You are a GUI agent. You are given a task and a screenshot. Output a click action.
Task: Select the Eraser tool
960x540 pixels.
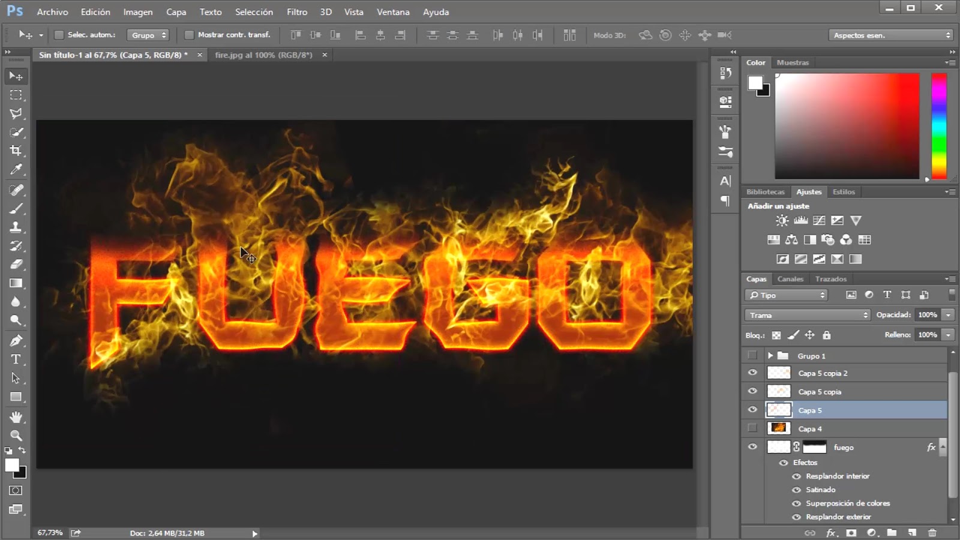16,264
